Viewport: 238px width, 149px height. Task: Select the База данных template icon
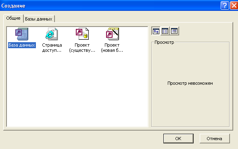tap(22, 34)
